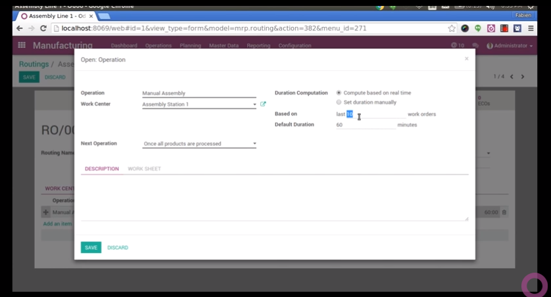Open external link for Assembly Station 1

[x=263, y=104]
